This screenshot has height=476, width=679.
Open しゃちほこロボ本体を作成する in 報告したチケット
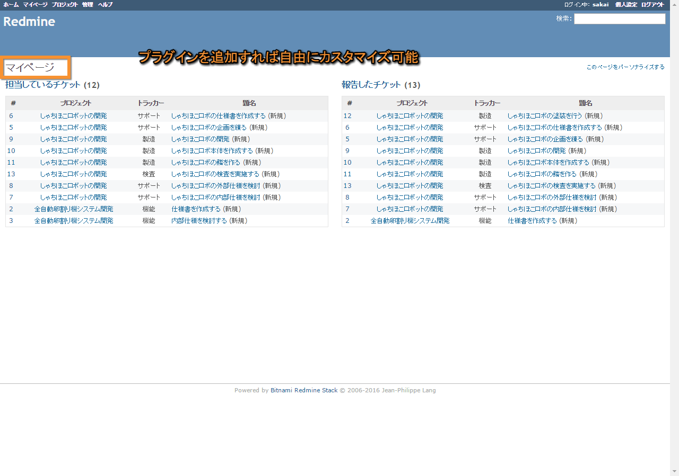pyautogui.click(x=548, y=163)
